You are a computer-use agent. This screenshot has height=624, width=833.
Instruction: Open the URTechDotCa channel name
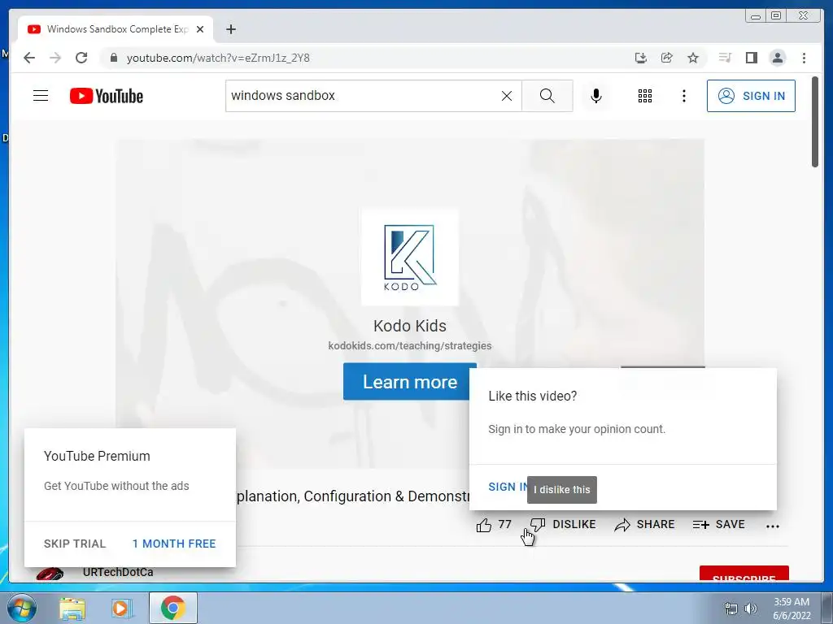[x=118, y=572]
